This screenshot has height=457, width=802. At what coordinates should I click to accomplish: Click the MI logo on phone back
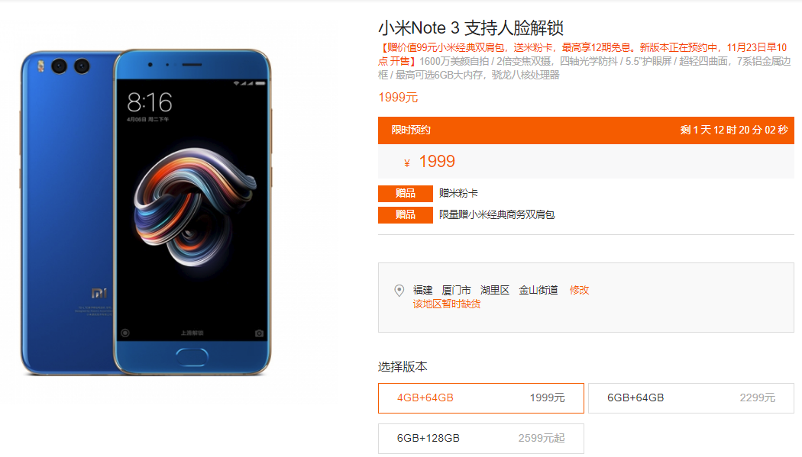pyautogui.click(x=99, y=293)
